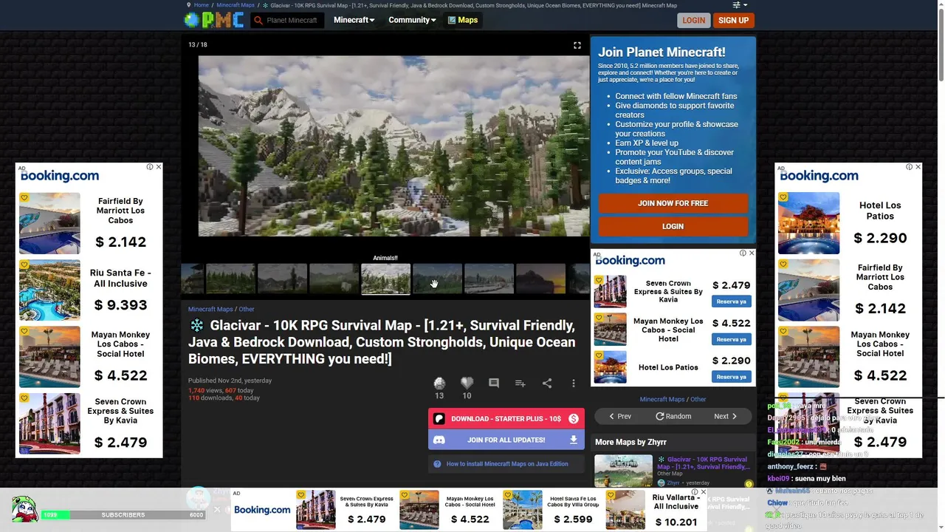This screenshot has height=532, width=945.
Task: Open the site settings sliders icon
Action: (x=736, y=5)
